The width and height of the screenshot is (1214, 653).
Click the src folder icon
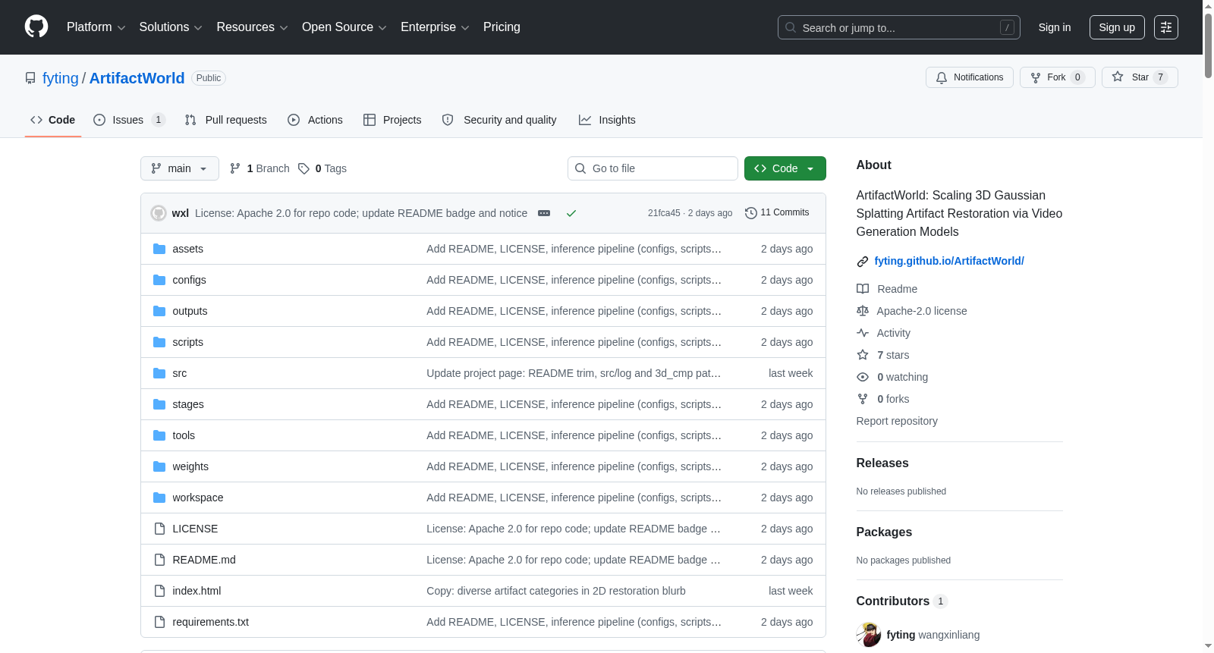tap(159, 373)
